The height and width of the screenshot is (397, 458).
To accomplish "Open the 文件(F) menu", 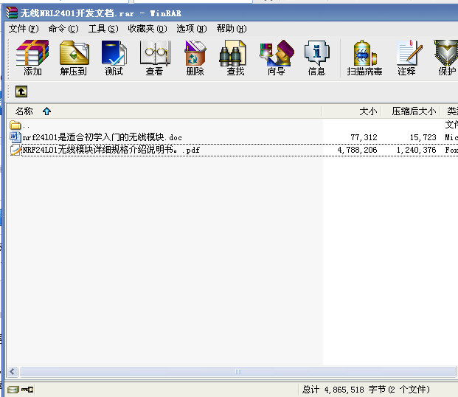I will [24, 29].
